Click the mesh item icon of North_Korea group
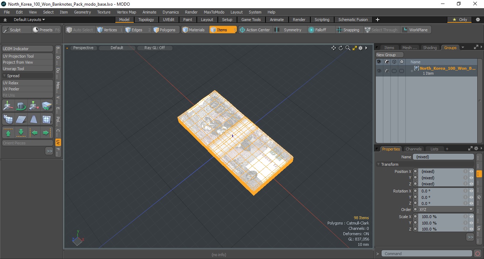 tap(416, 68)
